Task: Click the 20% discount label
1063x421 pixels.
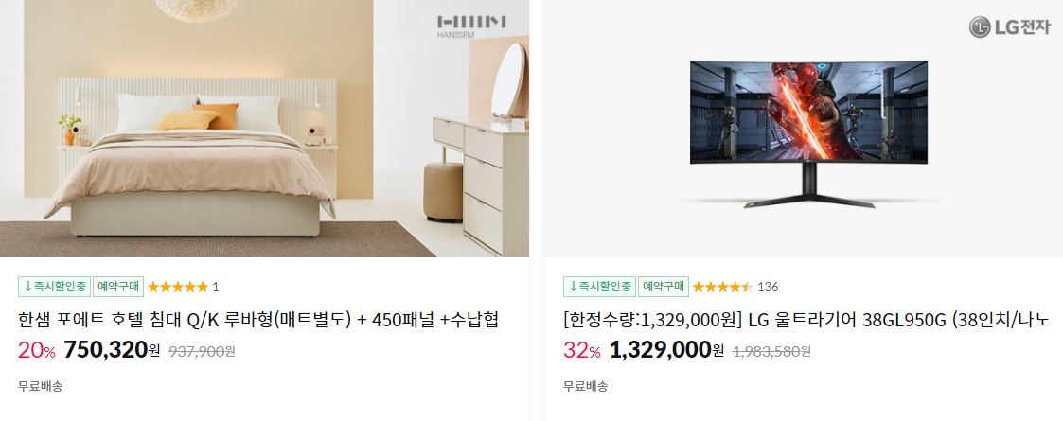Action: click(37, 350)
